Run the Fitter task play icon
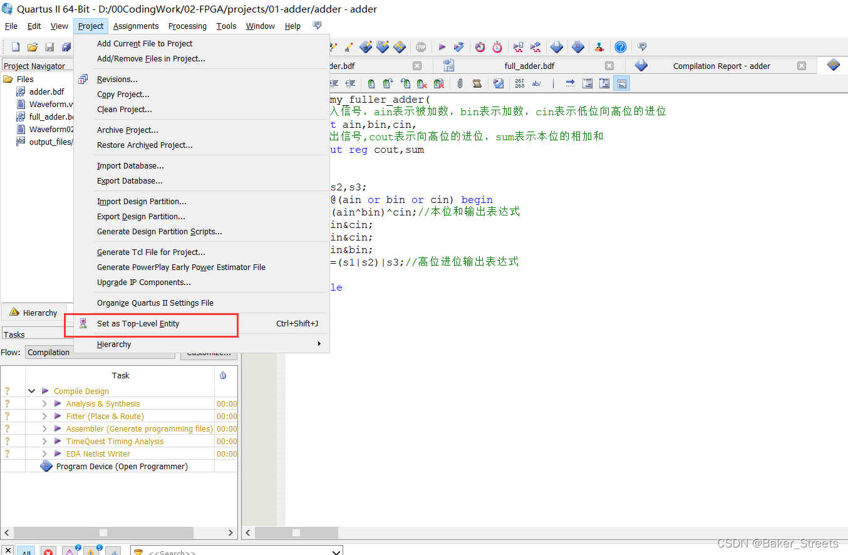 pyautogui.click(x=58, y=416)
